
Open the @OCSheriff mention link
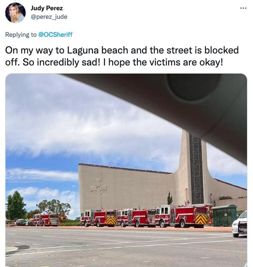point(55,35)
